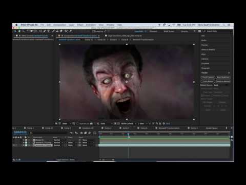This screenshot has height=185, width=246.
Task: Open the Window menu
Action: [110, 25]
